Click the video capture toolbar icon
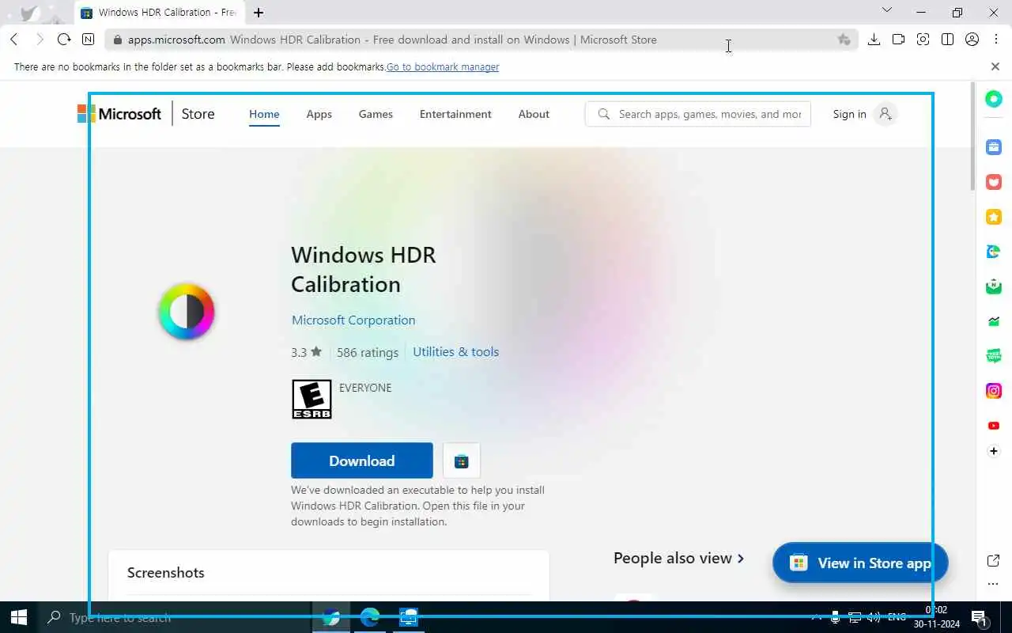 [898, 40]
